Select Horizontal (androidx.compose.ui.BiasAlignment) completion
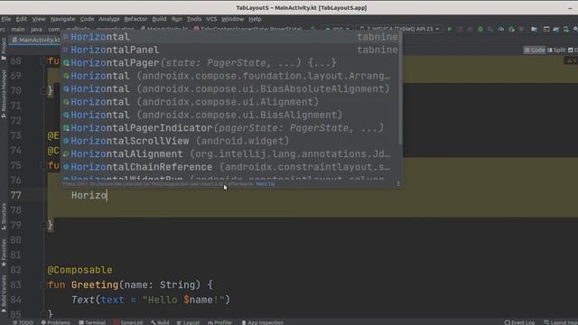Viewport: 578px width, 325px height. [230, 115]
